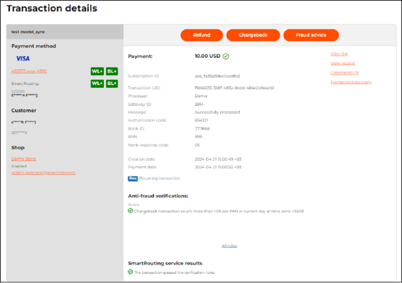This screenshot has height=283, width=402.
Task: Add card number to blacklist with BL+
Action: coord(112,72)
